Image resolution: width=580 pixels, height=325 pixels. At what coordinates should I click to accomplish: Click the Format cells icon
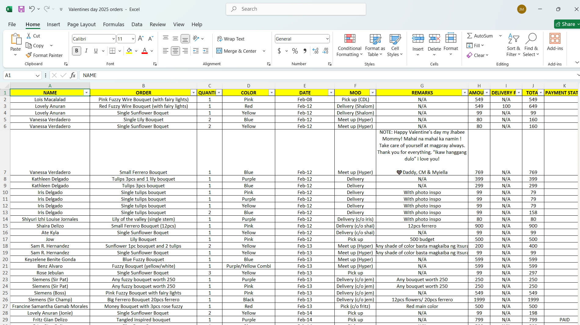point(451,38)
